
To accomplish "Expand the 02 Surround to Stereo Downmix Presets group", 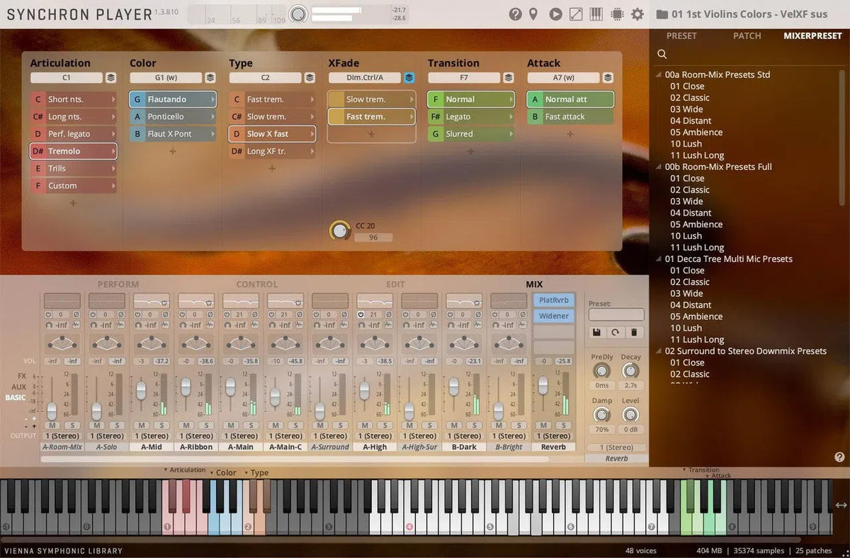I will coord(657,351).
